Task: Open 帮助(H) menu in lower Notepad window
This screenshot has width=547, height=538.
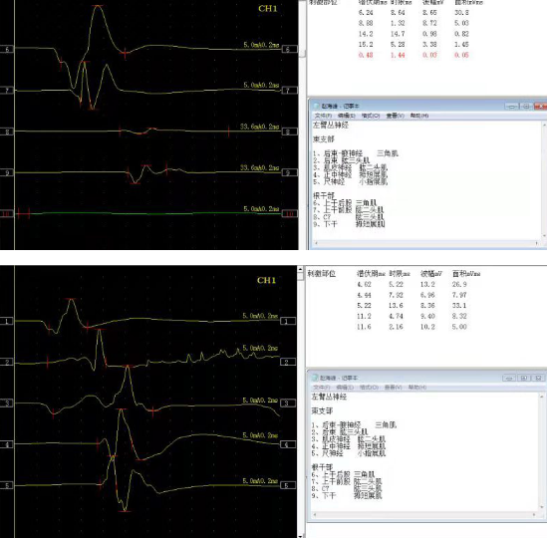Action: click(417, 388)
